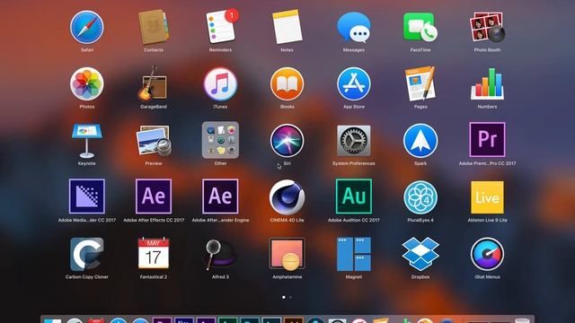Launch Adobe Media Encoder CC 2017
The image size is (575, 323).
tap(87, 196)
